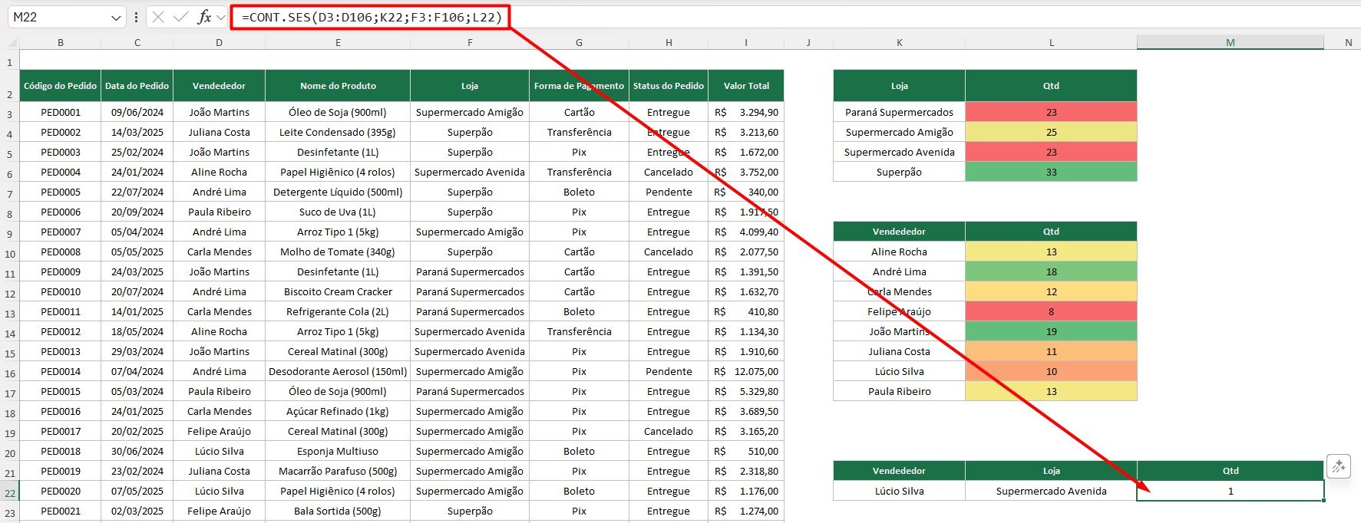1361x523 pixels.
Task: Click the vertical dots handle beside Name Box
Action: (x=136, y=17)
